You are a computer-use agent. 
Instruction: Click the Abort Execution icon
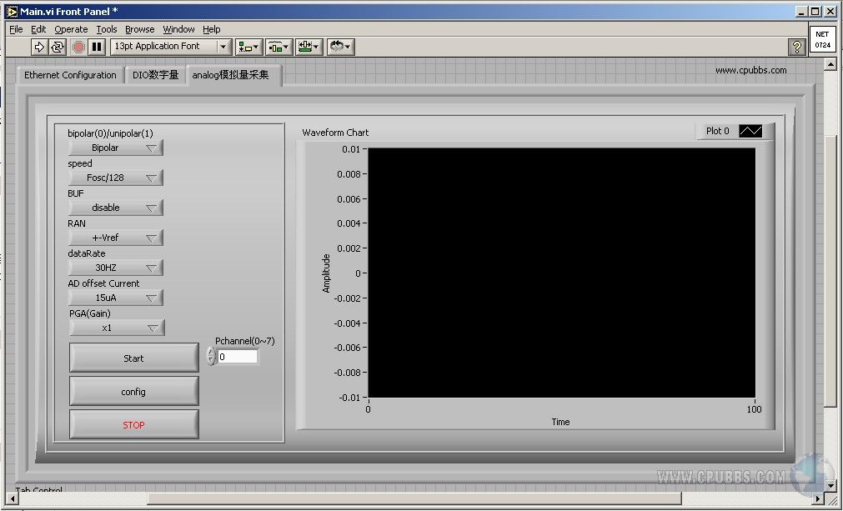click(78, 47)
